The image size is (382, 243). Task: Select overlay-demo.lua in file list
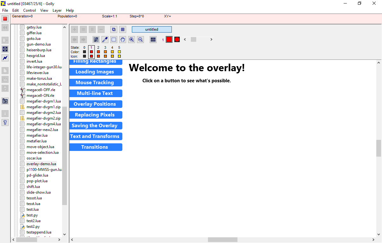(x=41, y=164)
